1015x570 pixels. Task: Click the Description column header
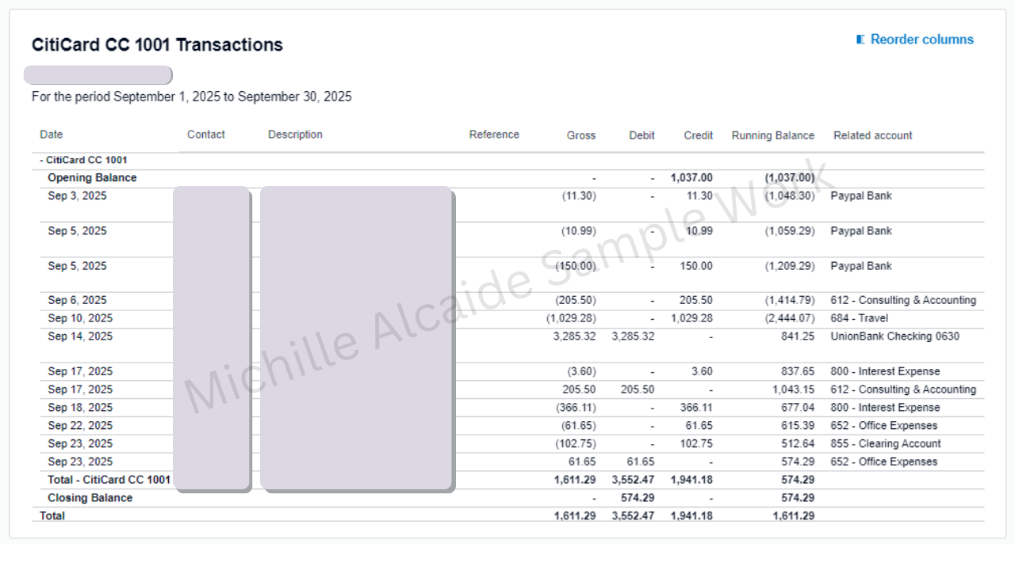click(295, 135)
